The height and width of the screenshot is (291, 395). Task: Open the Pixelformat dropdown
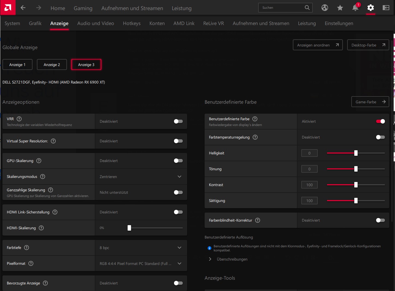141,263
